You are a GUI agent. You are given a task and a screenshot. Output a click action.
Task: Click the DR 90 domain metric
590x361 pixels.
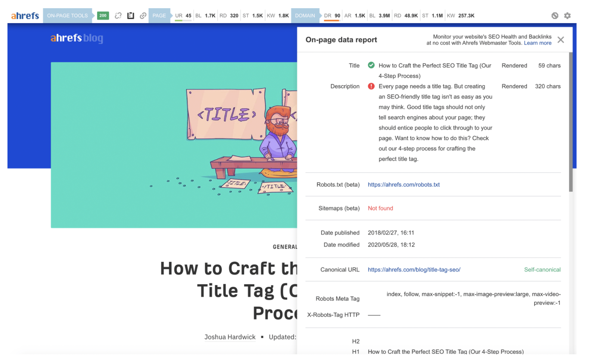click(332, 16)
